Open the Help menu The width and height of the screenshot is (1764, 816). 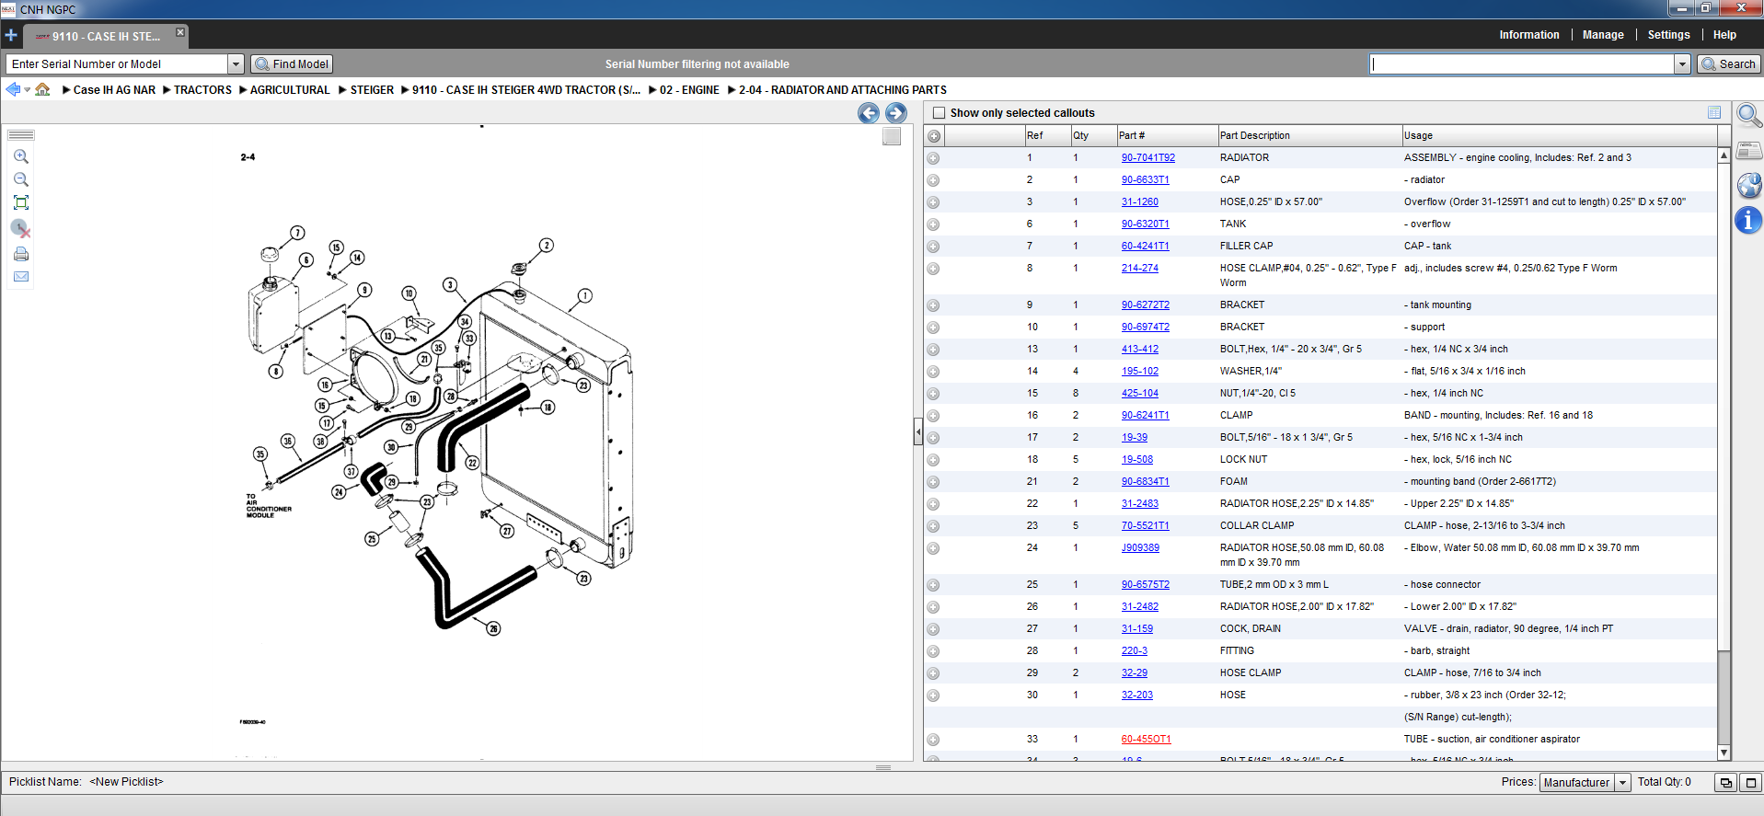[x=1724, y=35]
